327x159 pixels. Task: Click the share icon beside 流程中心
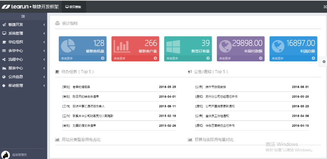[x=4, y=60]
